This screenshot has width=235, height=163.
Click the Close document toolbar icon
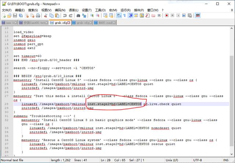click(26, 15)
